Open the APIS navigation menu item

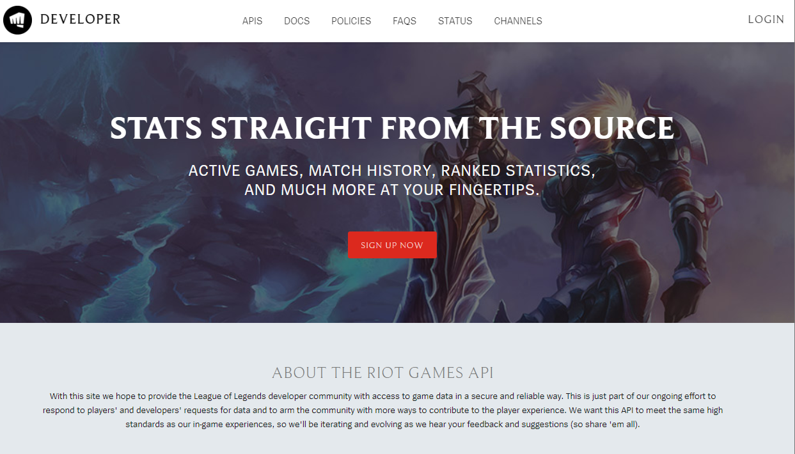[252, 21]
